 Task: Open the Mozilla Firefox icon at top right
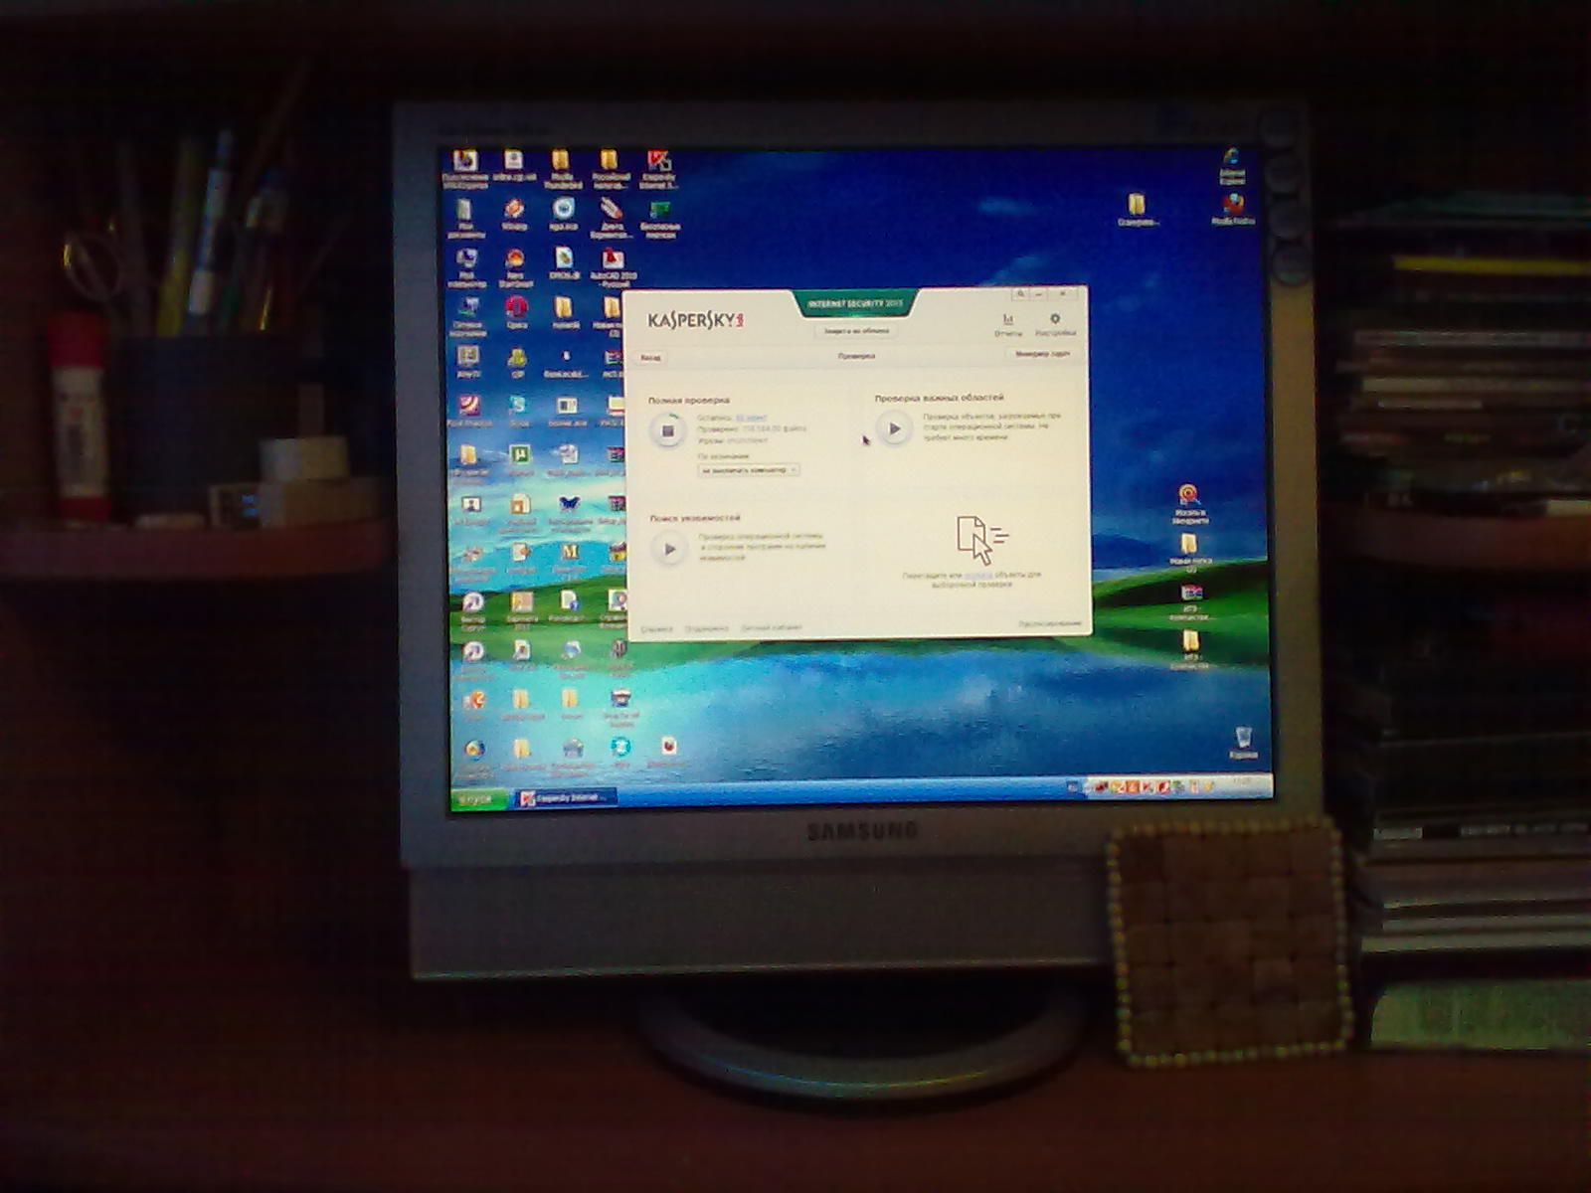pyautogui.click(x=1233, y=208)
